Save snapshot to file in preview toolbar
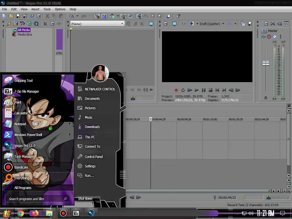This screenshot has width=292, height=219. coord(250,24)
